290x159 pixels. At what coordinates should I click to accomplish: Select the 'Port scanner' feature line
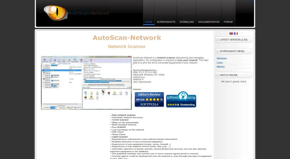tap(119, 127)
